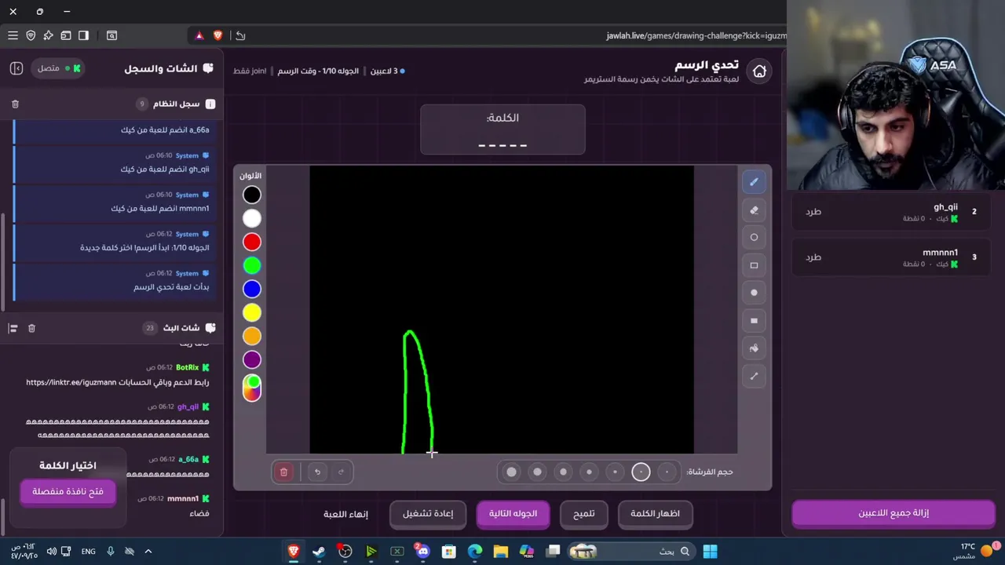Undo the last drawing stroke
The width and height of the screenshot is (1005, 565).
317,472
